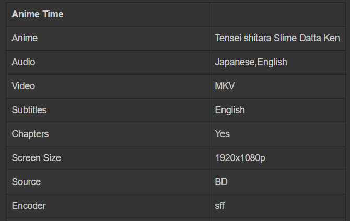Viewport: 350px width, 221px height.
Task: Select the "Video" row label
Action: [24, 86]
